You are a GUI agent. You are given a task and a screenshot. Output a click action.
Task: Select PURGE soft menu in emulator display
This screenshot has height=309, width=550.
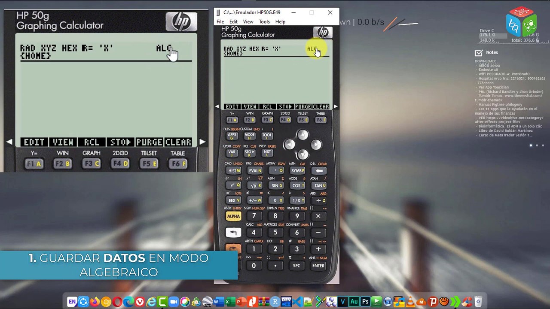[x=303, y=106]
